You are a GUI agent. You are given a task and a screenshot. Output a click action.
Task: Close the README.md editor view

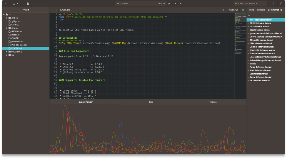pyautogui.click(x=243, y=10)
